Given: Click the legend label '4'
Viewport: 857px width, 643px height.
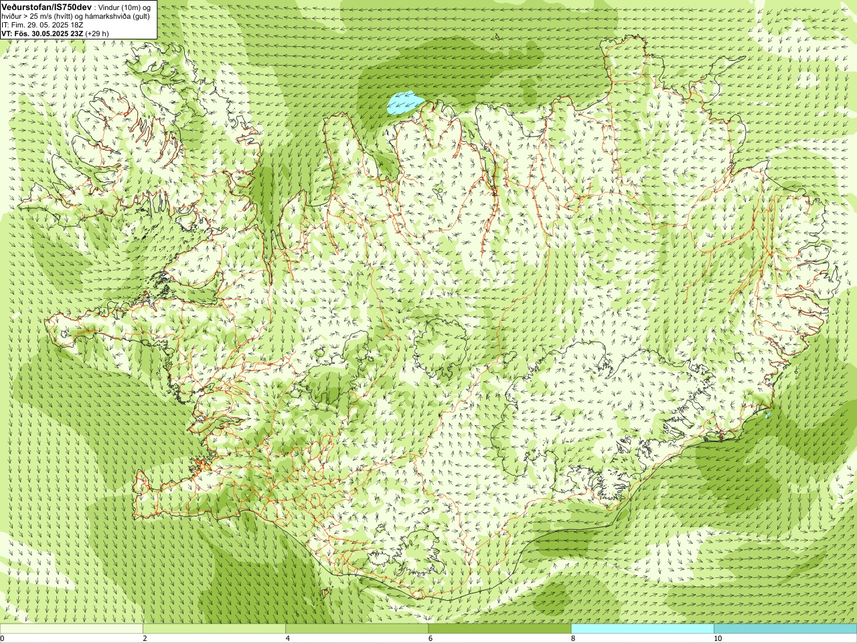Looking at the screenshot, I should tap(288, 638).
